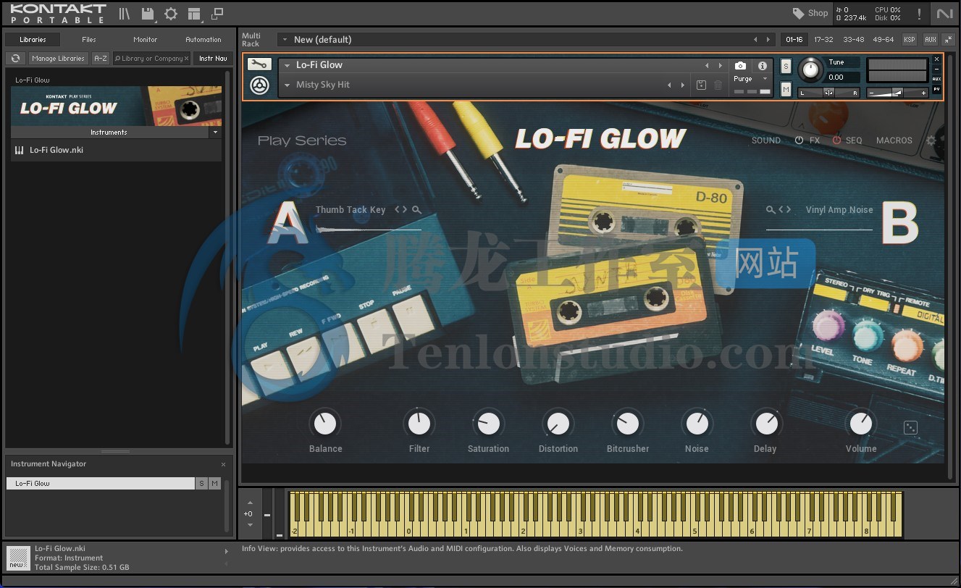Click the Native Instruments logo at top right

point(944,14)
